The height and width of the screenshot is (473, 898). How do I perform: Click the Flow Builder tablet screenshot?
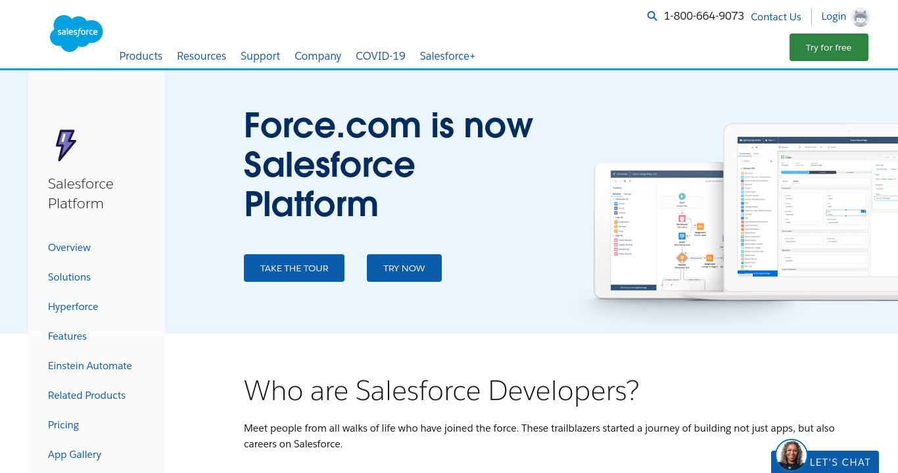coord(659,231)
